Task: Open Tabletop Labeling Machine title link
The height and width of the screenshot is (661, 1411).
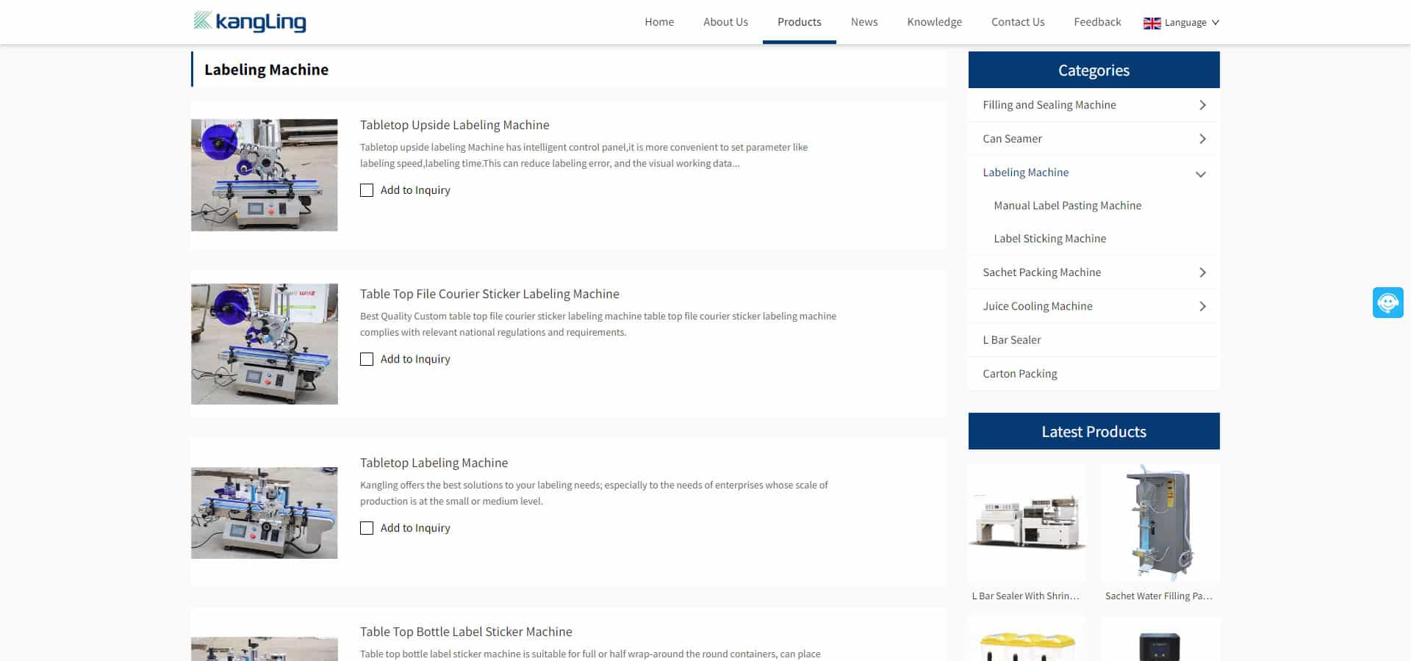Action: point(434,463)
